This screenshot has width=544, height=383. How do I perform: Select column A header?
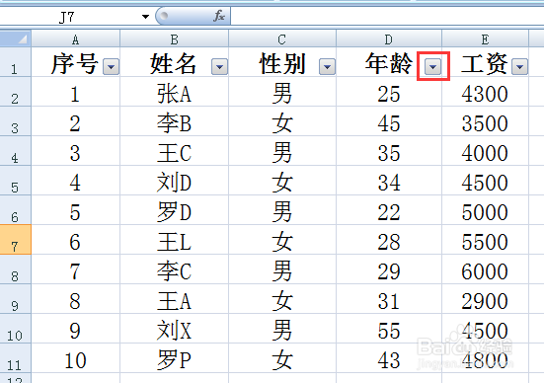point(76,39)
